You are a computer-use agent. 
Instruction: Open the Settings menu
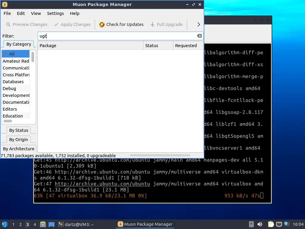click(55, 13)
